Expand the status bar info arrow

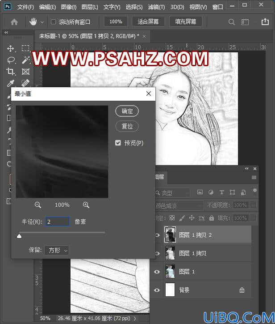click(135, 318)
